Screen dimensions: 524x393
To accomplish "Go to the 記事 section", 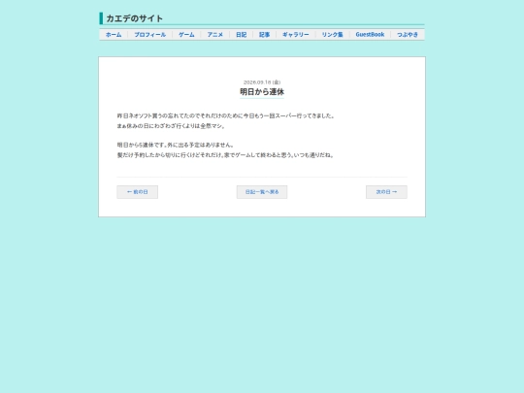I will [264, 35].
